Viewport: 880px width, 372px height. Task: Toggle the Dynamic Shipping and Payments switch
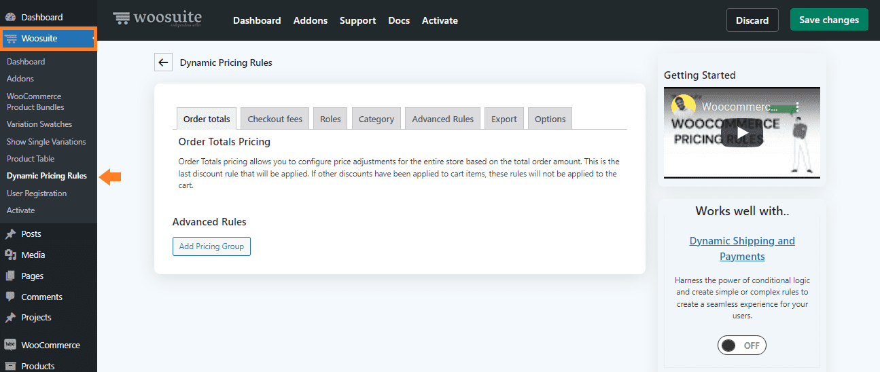coord(741,346)
